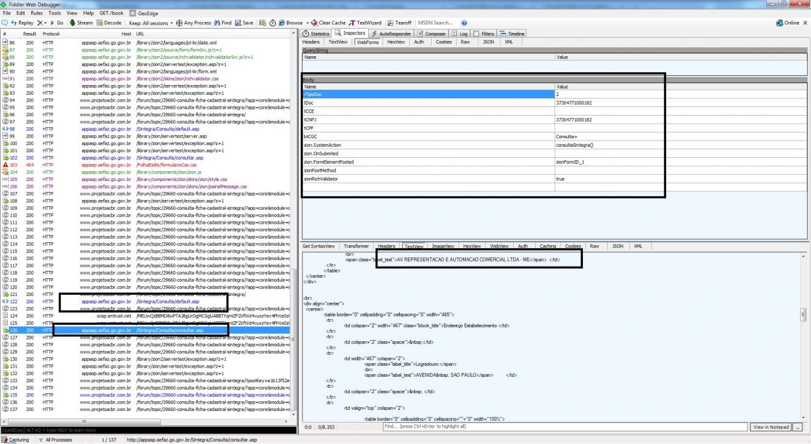Click the Clear Cache toolbar icon
811x444 pixels.
click(314, 23)
